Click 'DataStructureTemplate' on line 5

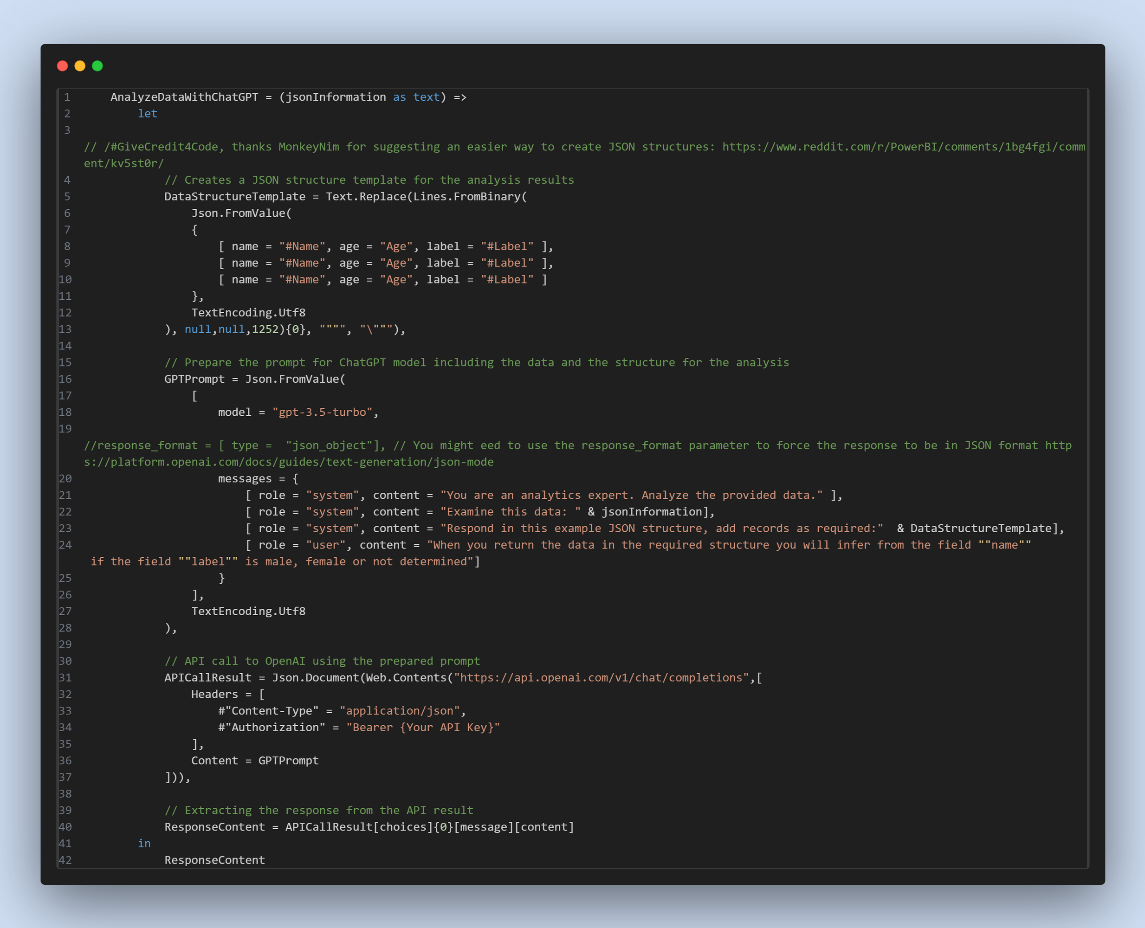(x=235, y=196)
